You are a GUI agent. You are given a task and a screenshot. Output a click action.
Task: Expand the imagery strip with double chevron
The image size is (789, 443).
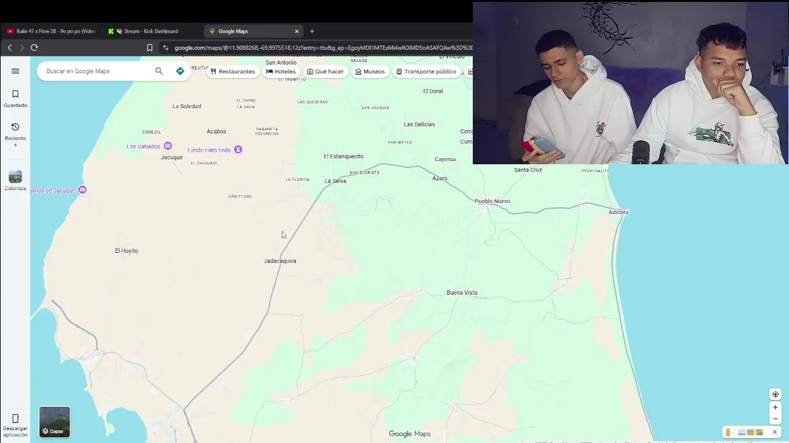775,433
